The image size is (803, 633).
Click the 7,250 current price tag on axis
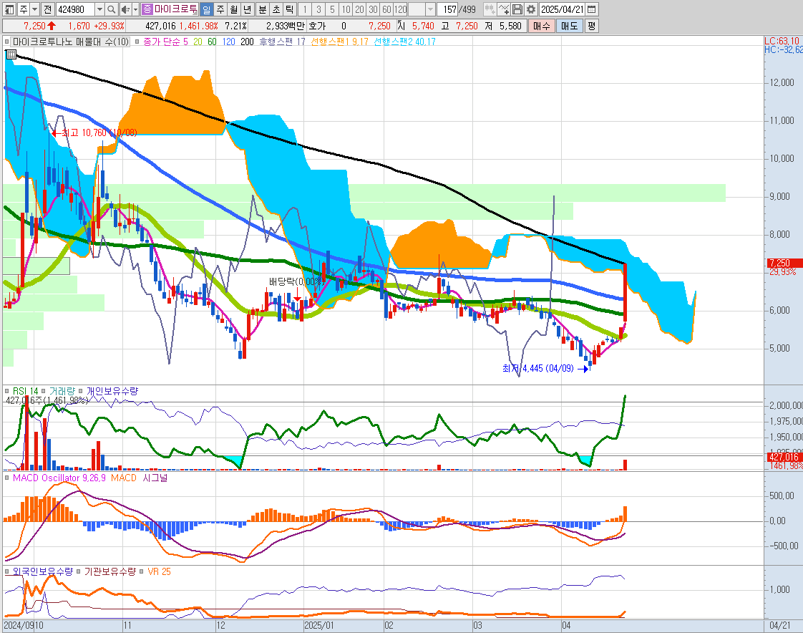784,263
